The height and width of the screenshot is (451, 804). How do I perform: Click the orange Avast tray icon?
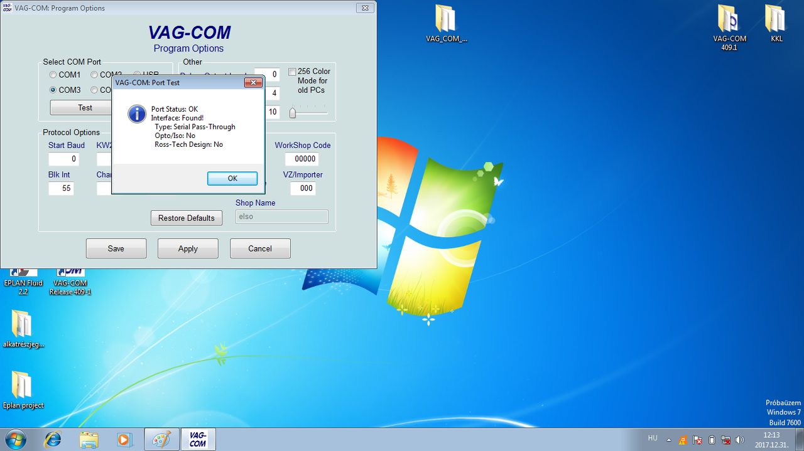[683, 440]
